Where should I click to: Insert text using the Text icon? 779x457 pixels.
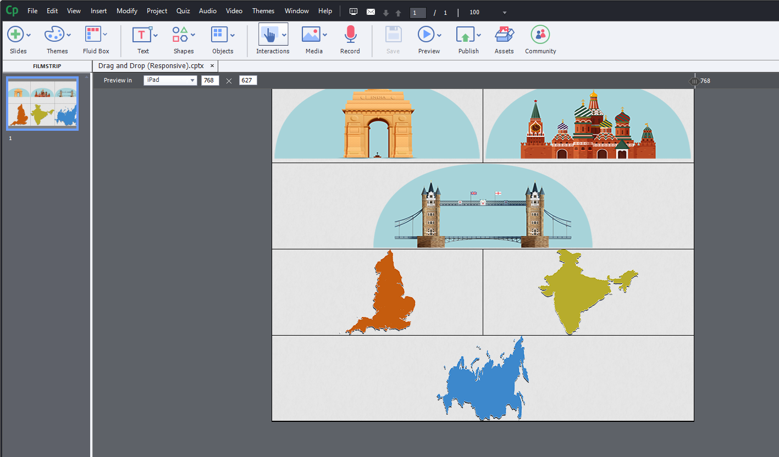141,35
